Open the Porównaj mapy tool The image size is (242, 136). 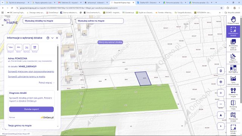click(233, 105)
